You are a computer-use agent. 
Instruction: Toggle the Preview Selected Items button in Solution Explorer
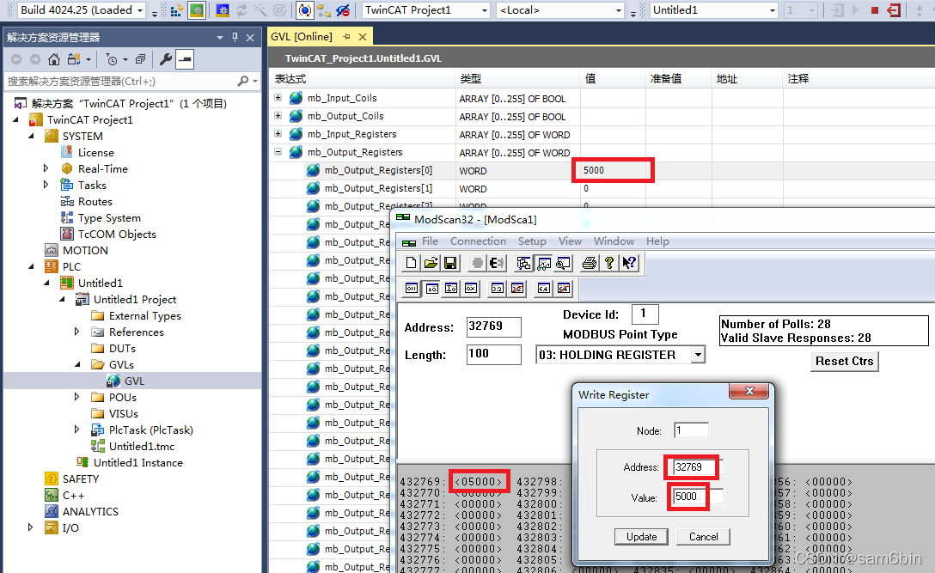(185, 59)
